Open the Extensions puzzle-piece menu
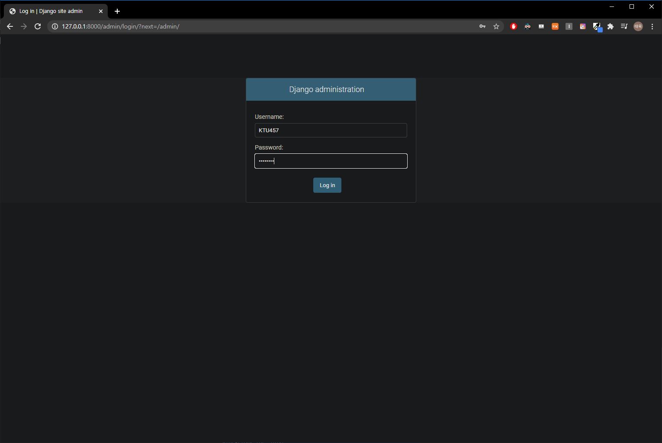Viewport: 662px width, 443px height. (611, 26)
